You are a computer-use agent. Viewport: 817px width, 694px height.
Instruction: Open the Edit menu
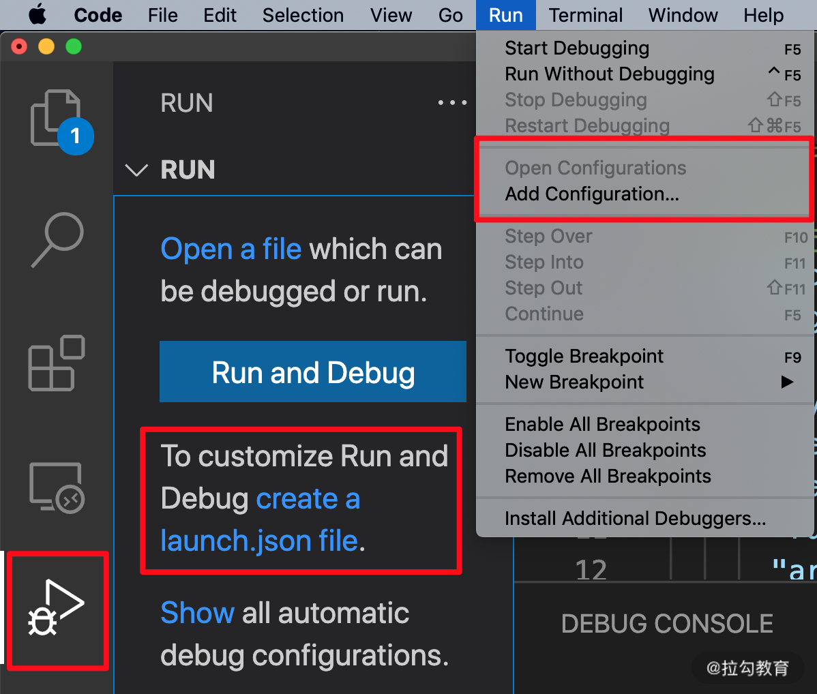click(x=220, y=15)
